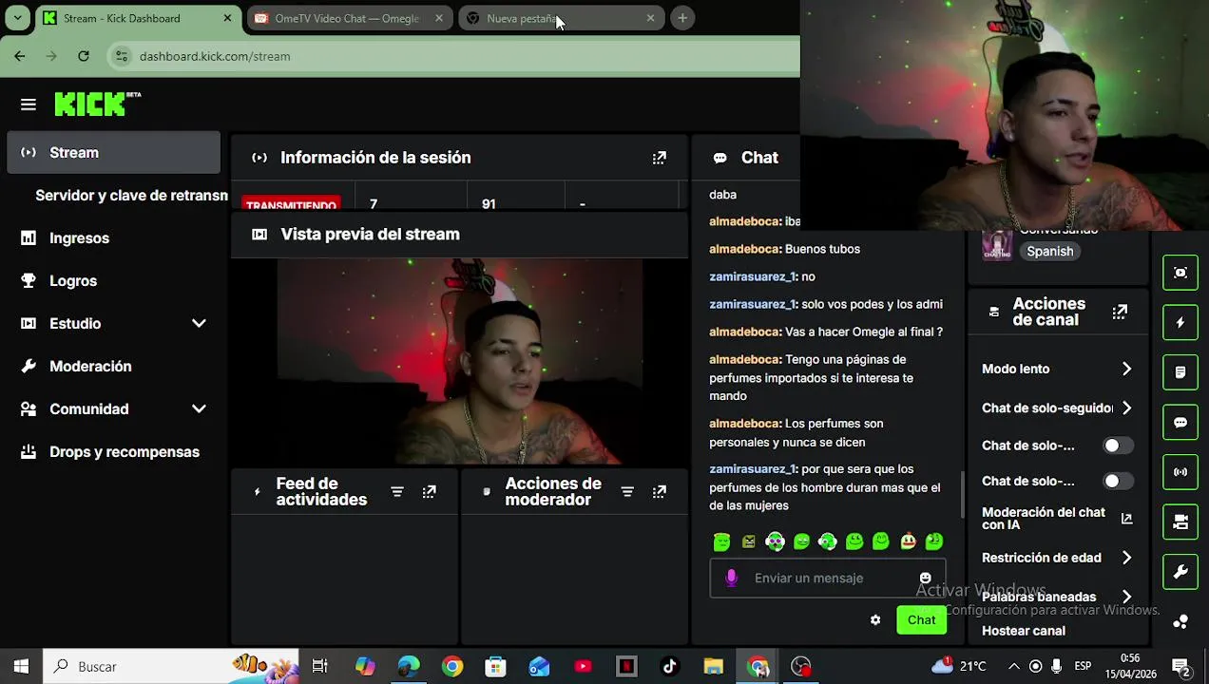
Task: Open the clock showing 0:56 15/04/2026
Action: click(1130, 667)
